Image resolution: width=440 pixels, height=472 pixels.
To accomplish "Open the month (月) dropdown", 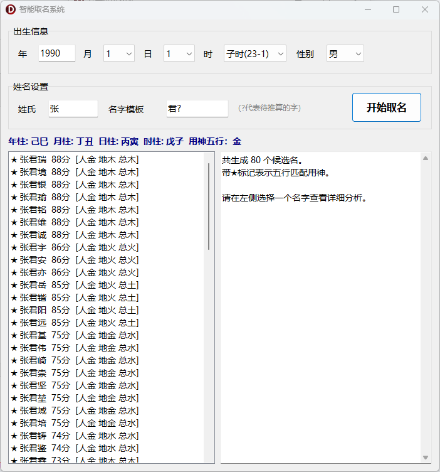I will [119, 53].
